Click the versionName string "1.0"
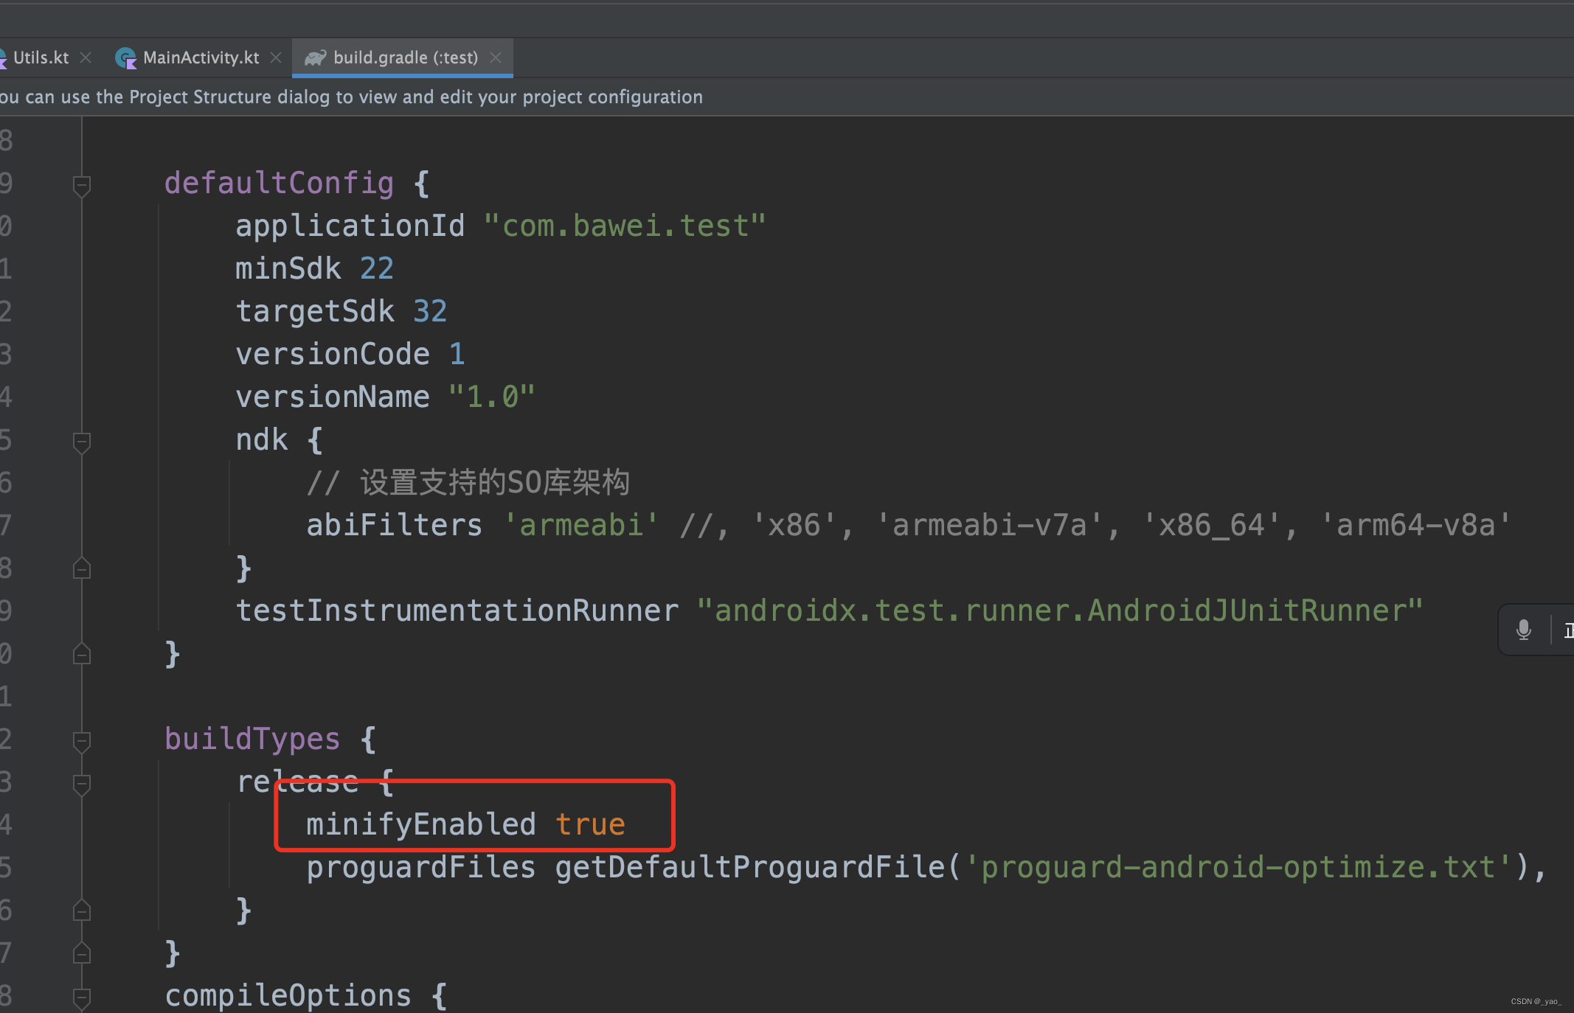The width and height of the screenshot is (1574, 1013). pyautogui.click(x=492, y=397)
